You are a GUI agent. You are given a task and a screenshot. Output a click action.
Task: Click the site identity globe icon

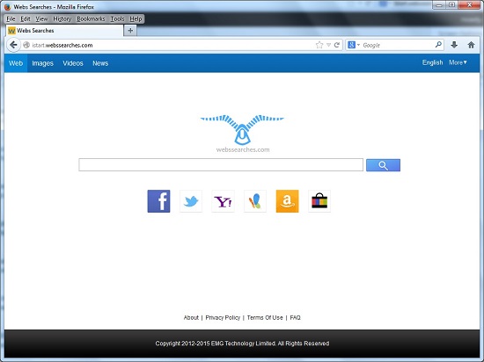(x=26, y=45)
